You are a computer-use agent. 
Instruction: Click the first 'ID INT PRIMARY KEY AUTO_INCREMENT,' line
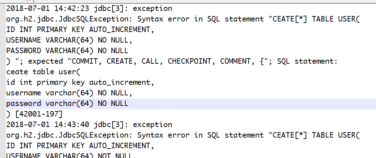pos(80,30)
